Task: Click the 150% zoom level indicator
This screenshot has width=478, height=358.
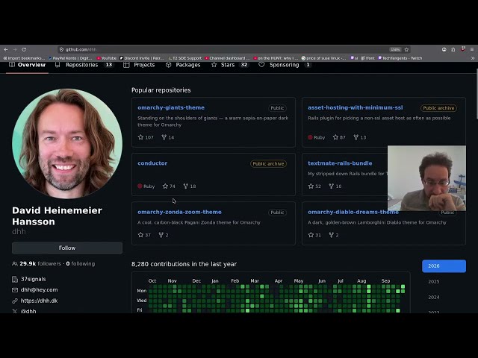Action: coord(395,49)
